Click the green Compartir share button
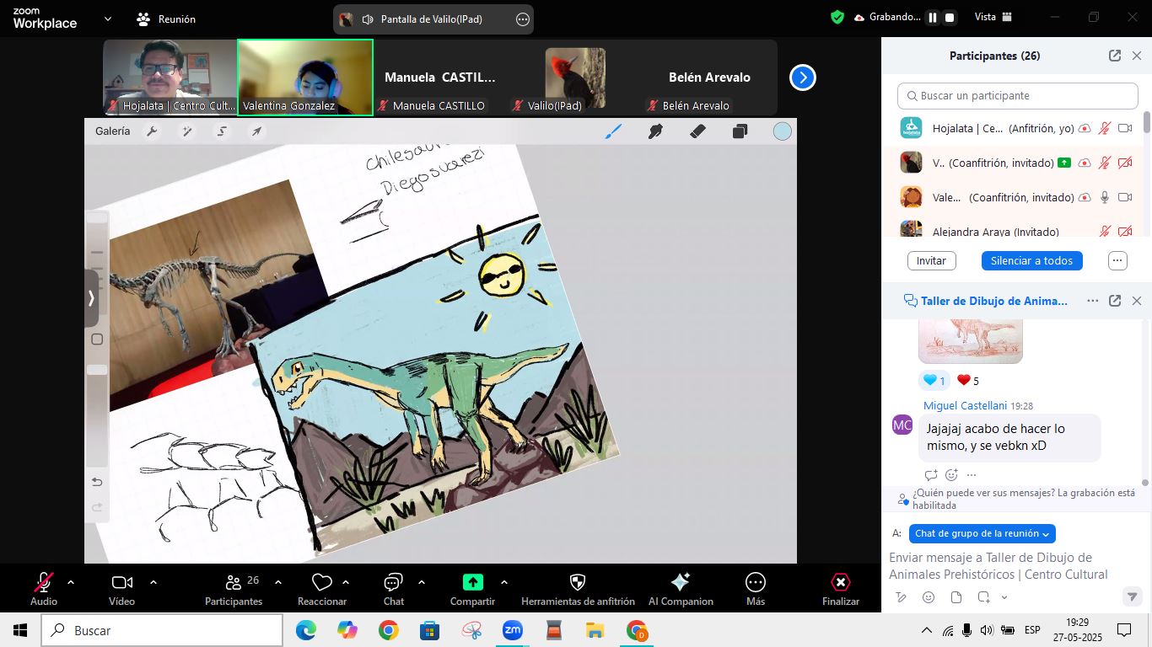 tap(472, 588)
